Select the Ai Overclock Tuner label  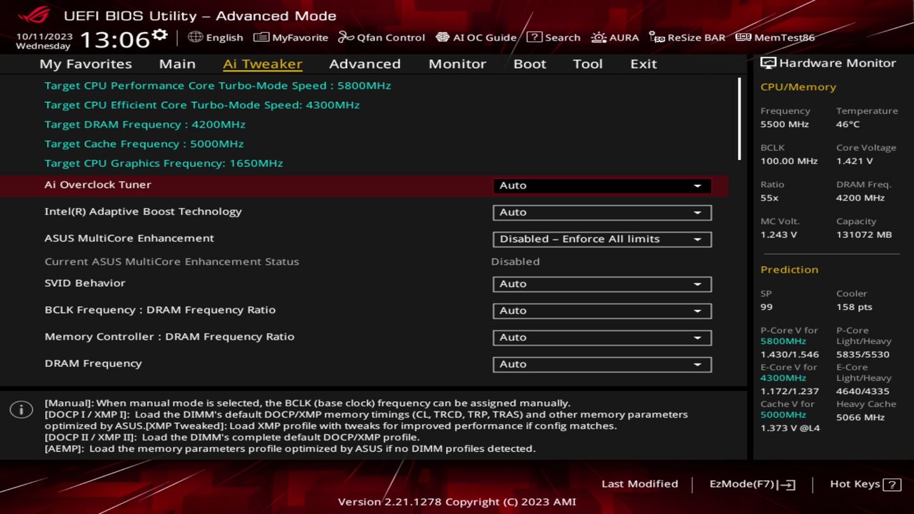(x=98, y=185)
